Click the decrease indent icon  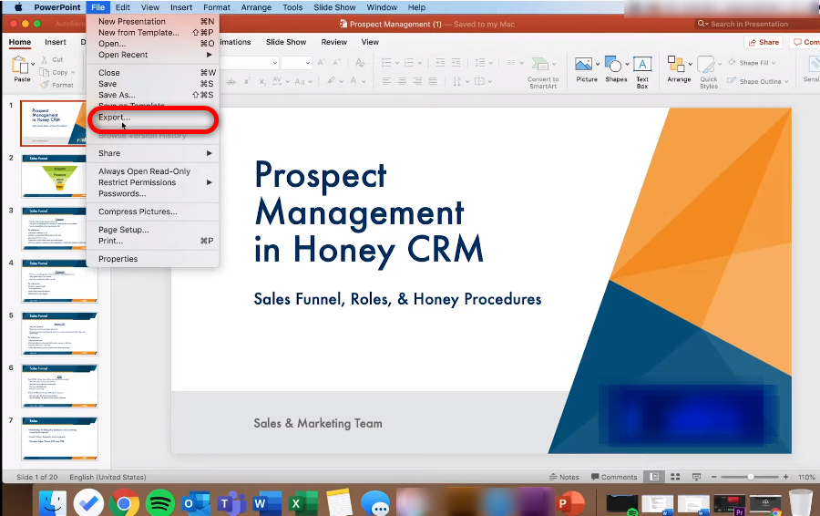pyautogui.click(x=440, y=63)
